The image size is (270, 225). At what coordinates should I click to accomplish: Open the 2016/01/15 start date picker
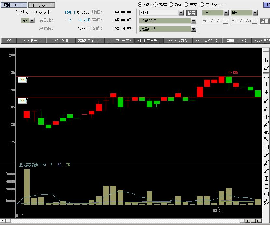click(225, 21)
